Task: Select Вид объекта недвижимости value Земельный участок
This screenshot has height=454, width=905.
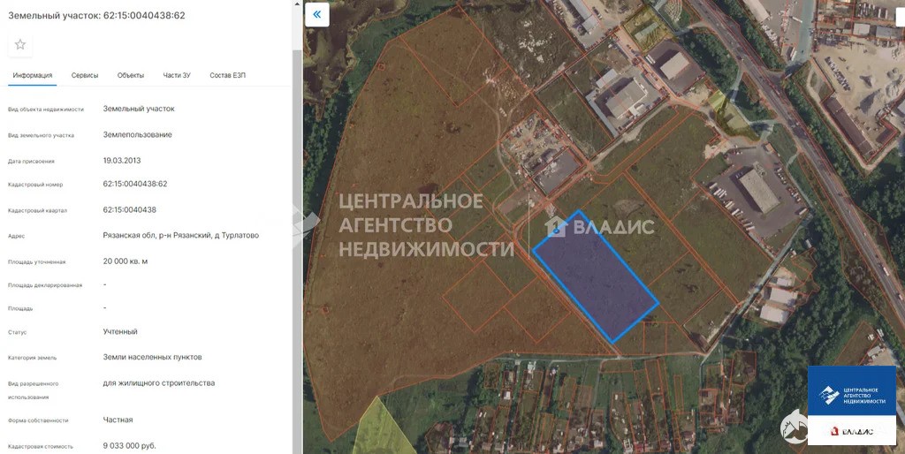Action: [139, 109]
